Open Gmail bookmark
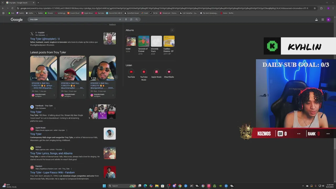336x189 pixels. (x=145, y=13)
